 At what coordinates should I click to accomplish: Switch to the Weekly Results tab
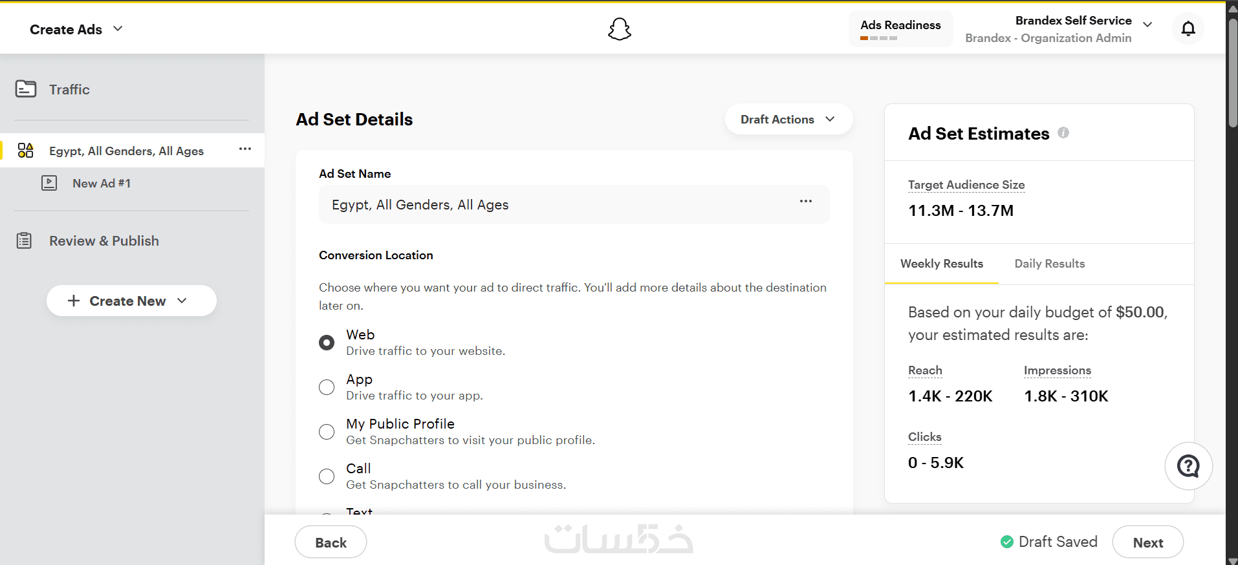pyautogui.click(x=941, y=264)
